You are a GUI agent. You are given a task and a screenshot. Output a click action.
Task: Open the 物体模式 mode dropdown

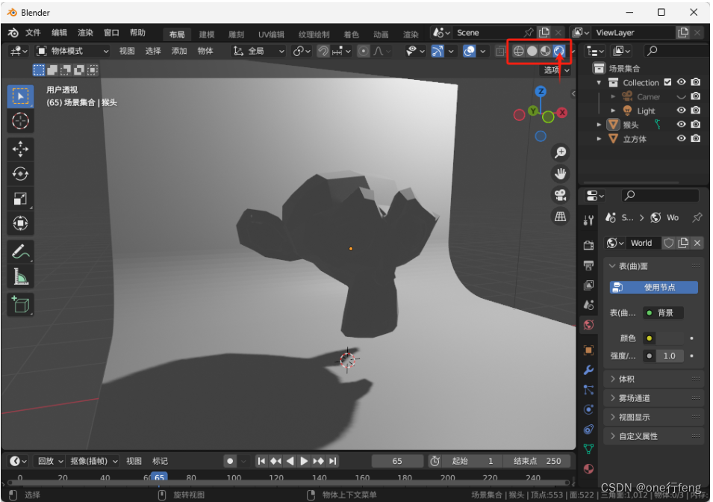72,51
